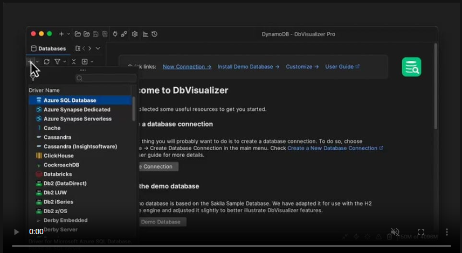Click the boxed up-arrow icon
The width and height of the screenshot is (462, 253).
click(x=85, y=61)
